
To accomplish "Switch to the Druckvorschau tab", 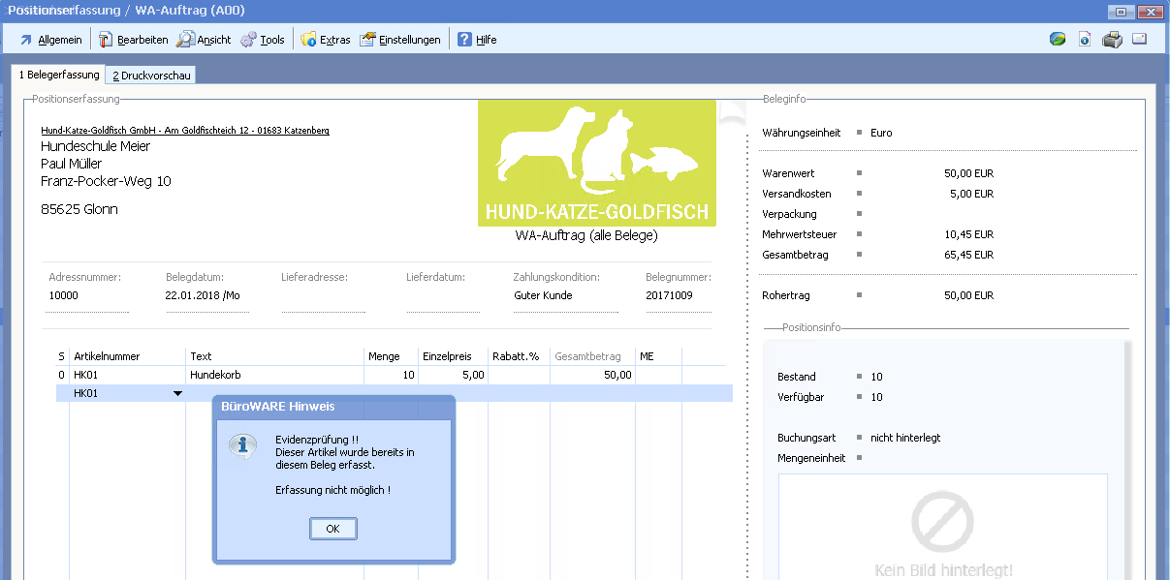I will tap(151, 76).
